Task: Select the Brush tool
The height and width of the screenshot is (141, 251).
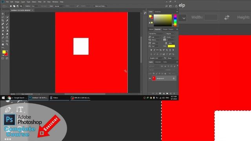Action: coord(7,24)
